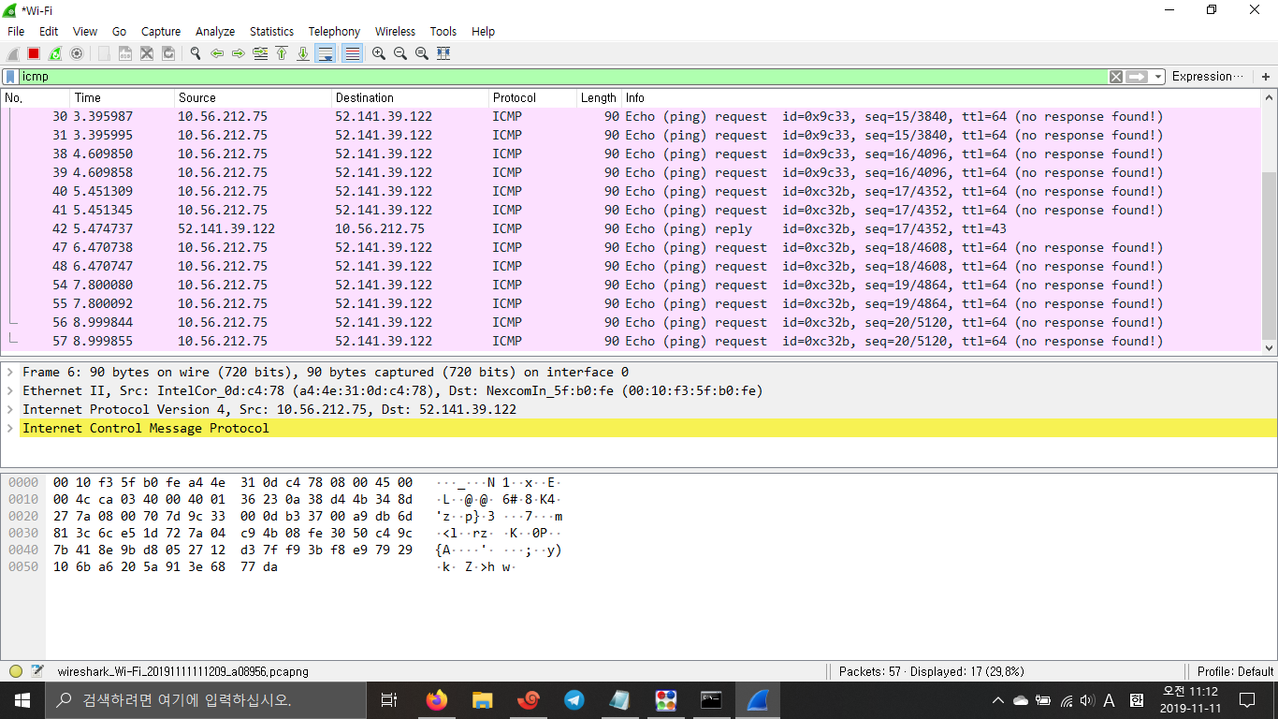Viewport: 1278px width, 719px height.
Task: Clear the icmp display filter with X
Action: (x=1115, y=76)
